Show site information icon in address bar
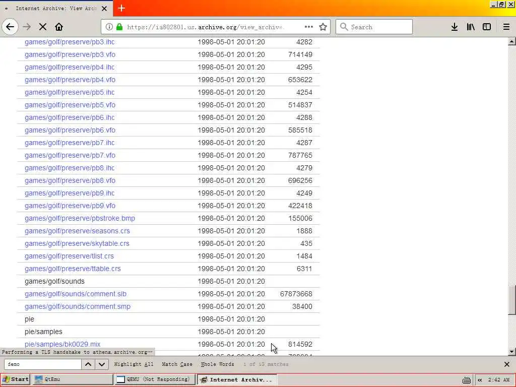 pyautogui.click(x=109, y=27)
